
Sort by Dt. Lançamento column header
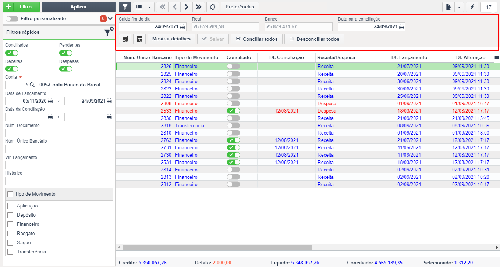point(409,57)
